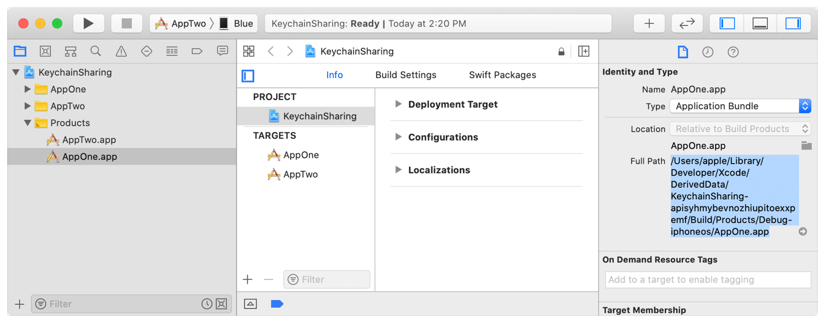
Task: Toggle the left Navigator panel visibility
Action: (x=727, y=24)
